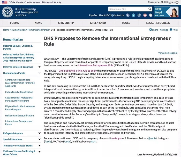
Task: Expand Special Situations section
Action: pos(40,139)
